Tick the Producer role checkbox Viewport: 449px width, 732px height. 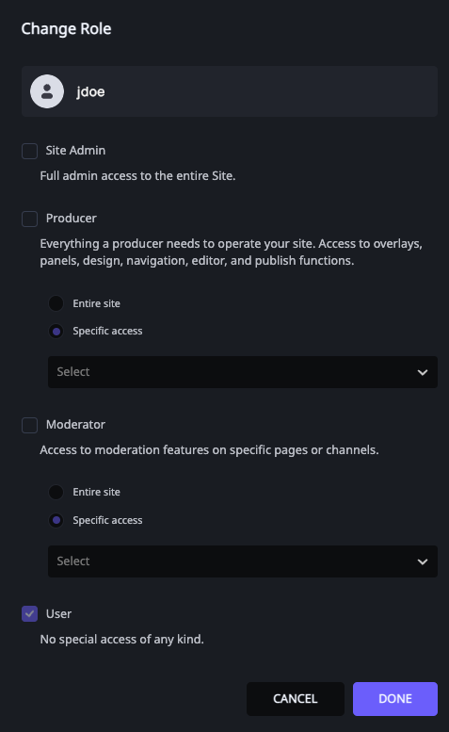(30, 219)
